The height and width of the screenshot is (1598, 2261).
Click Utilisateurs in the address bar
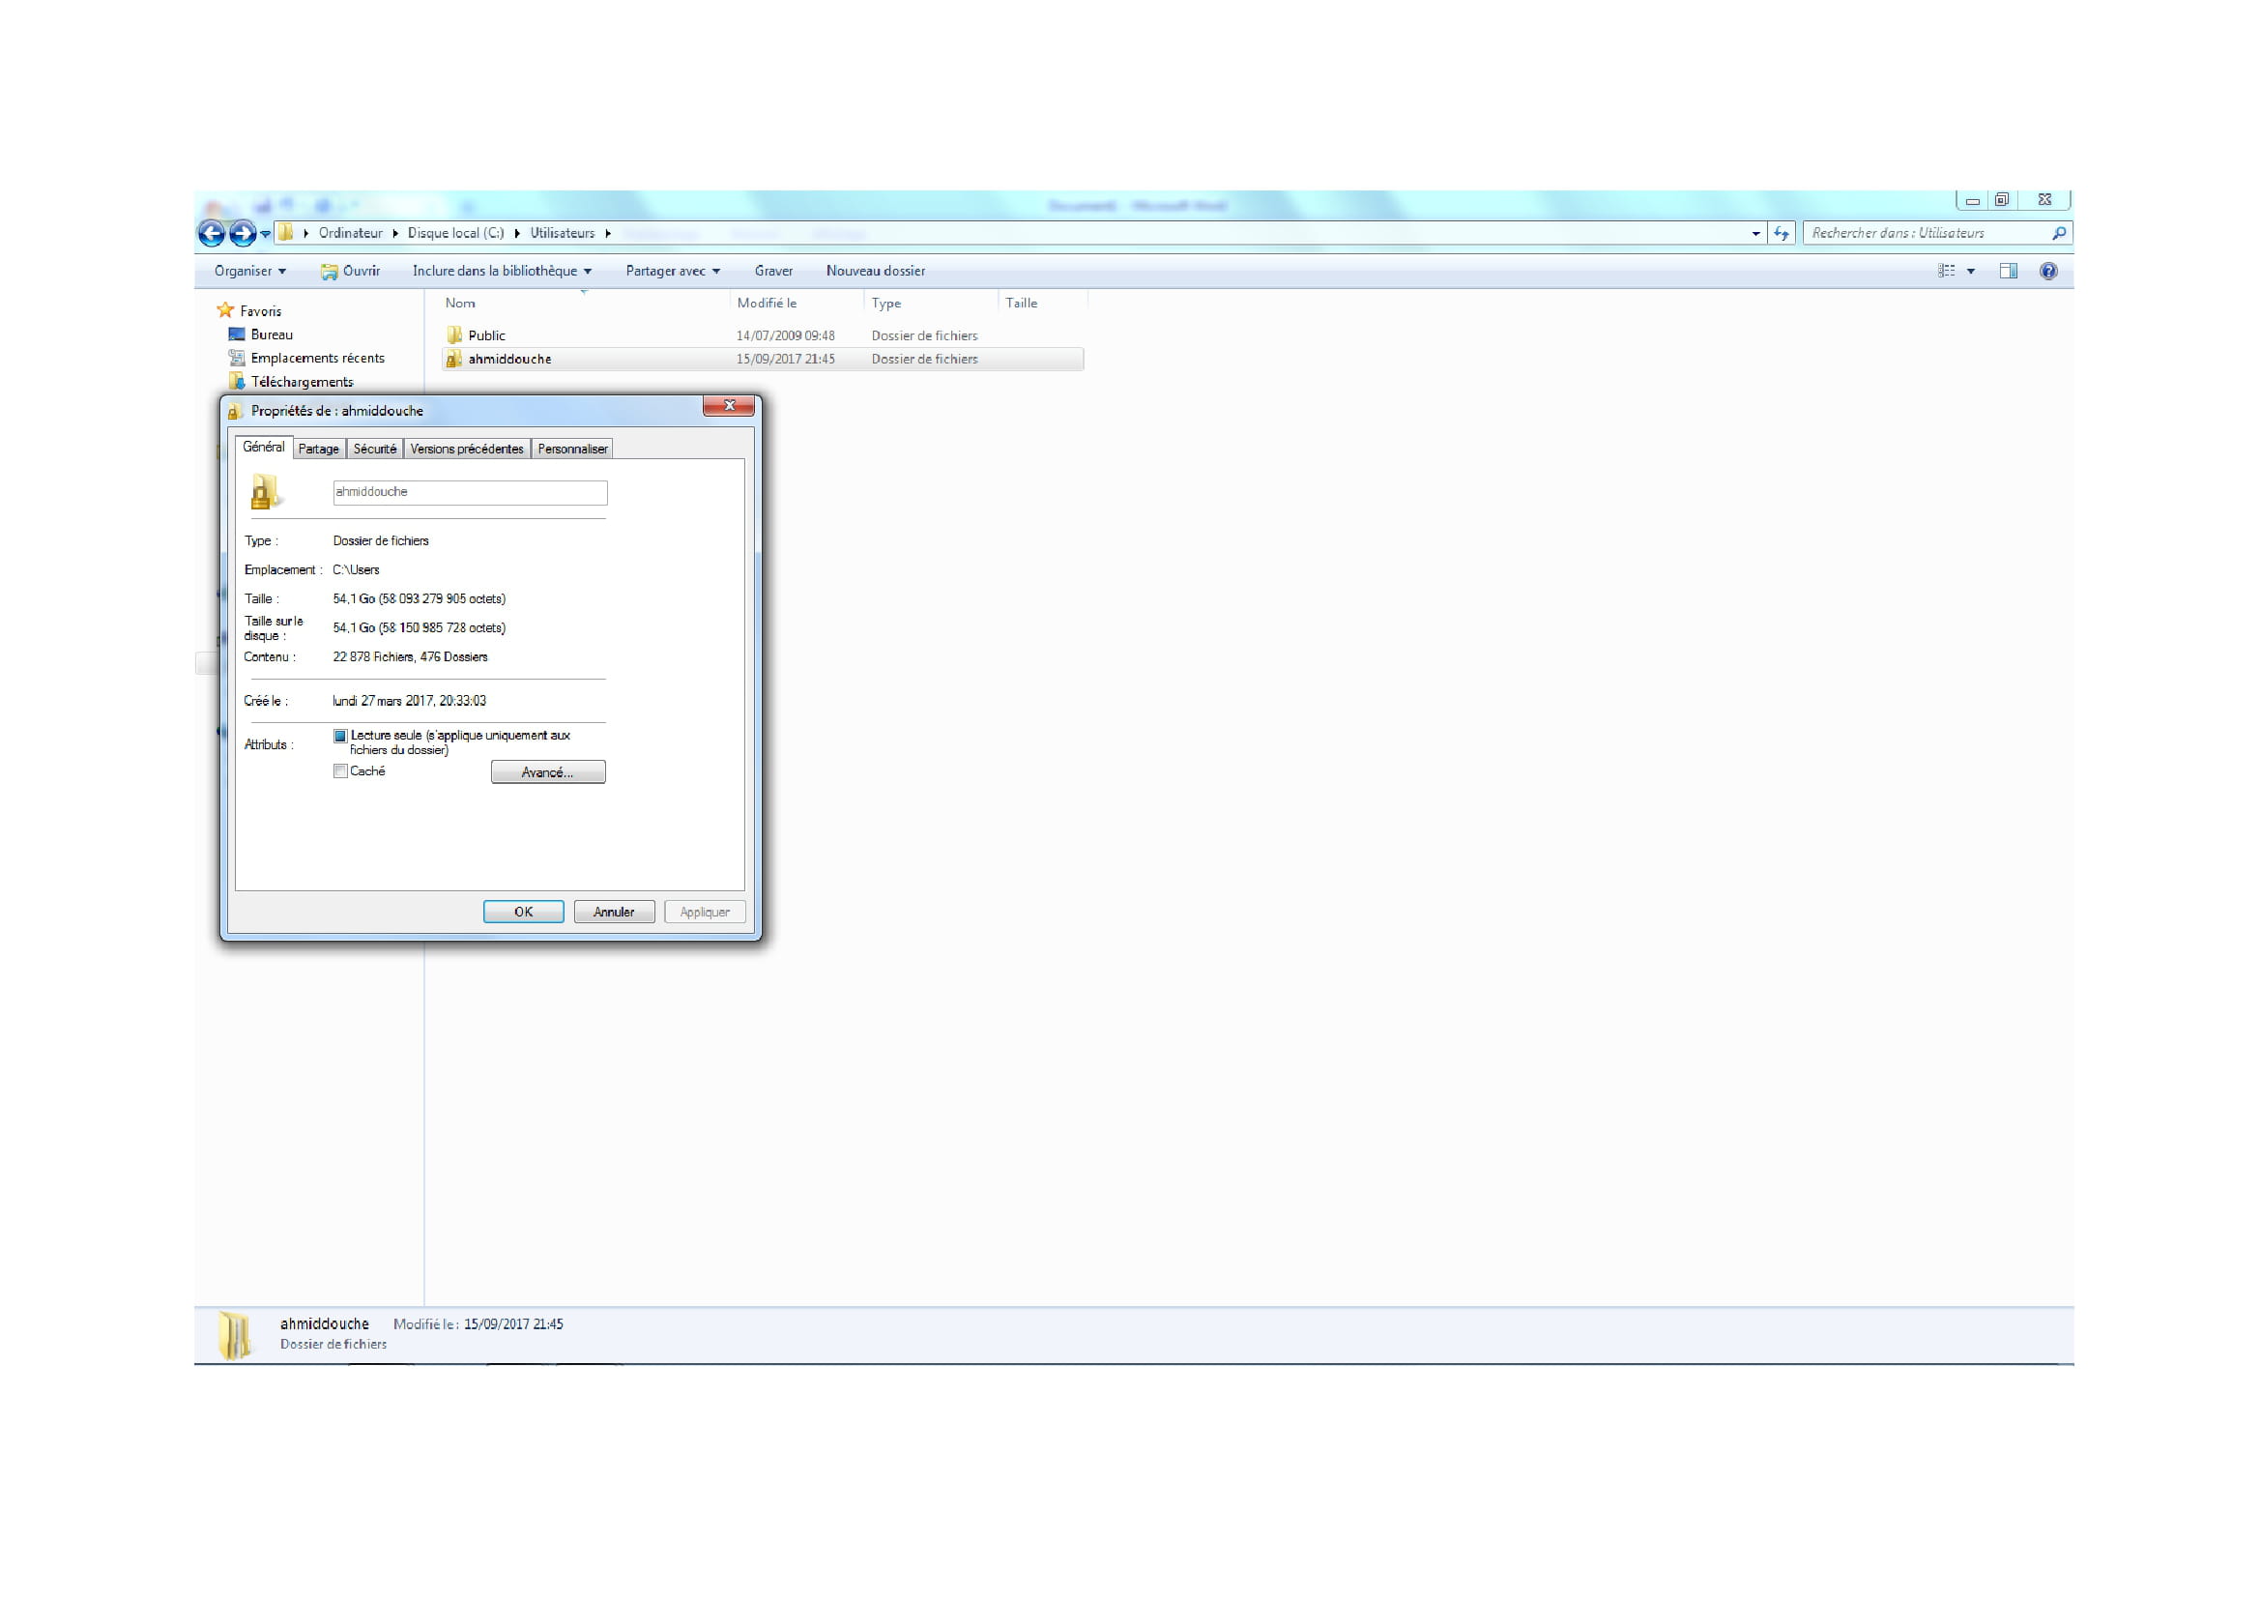(x=563, y=233)
